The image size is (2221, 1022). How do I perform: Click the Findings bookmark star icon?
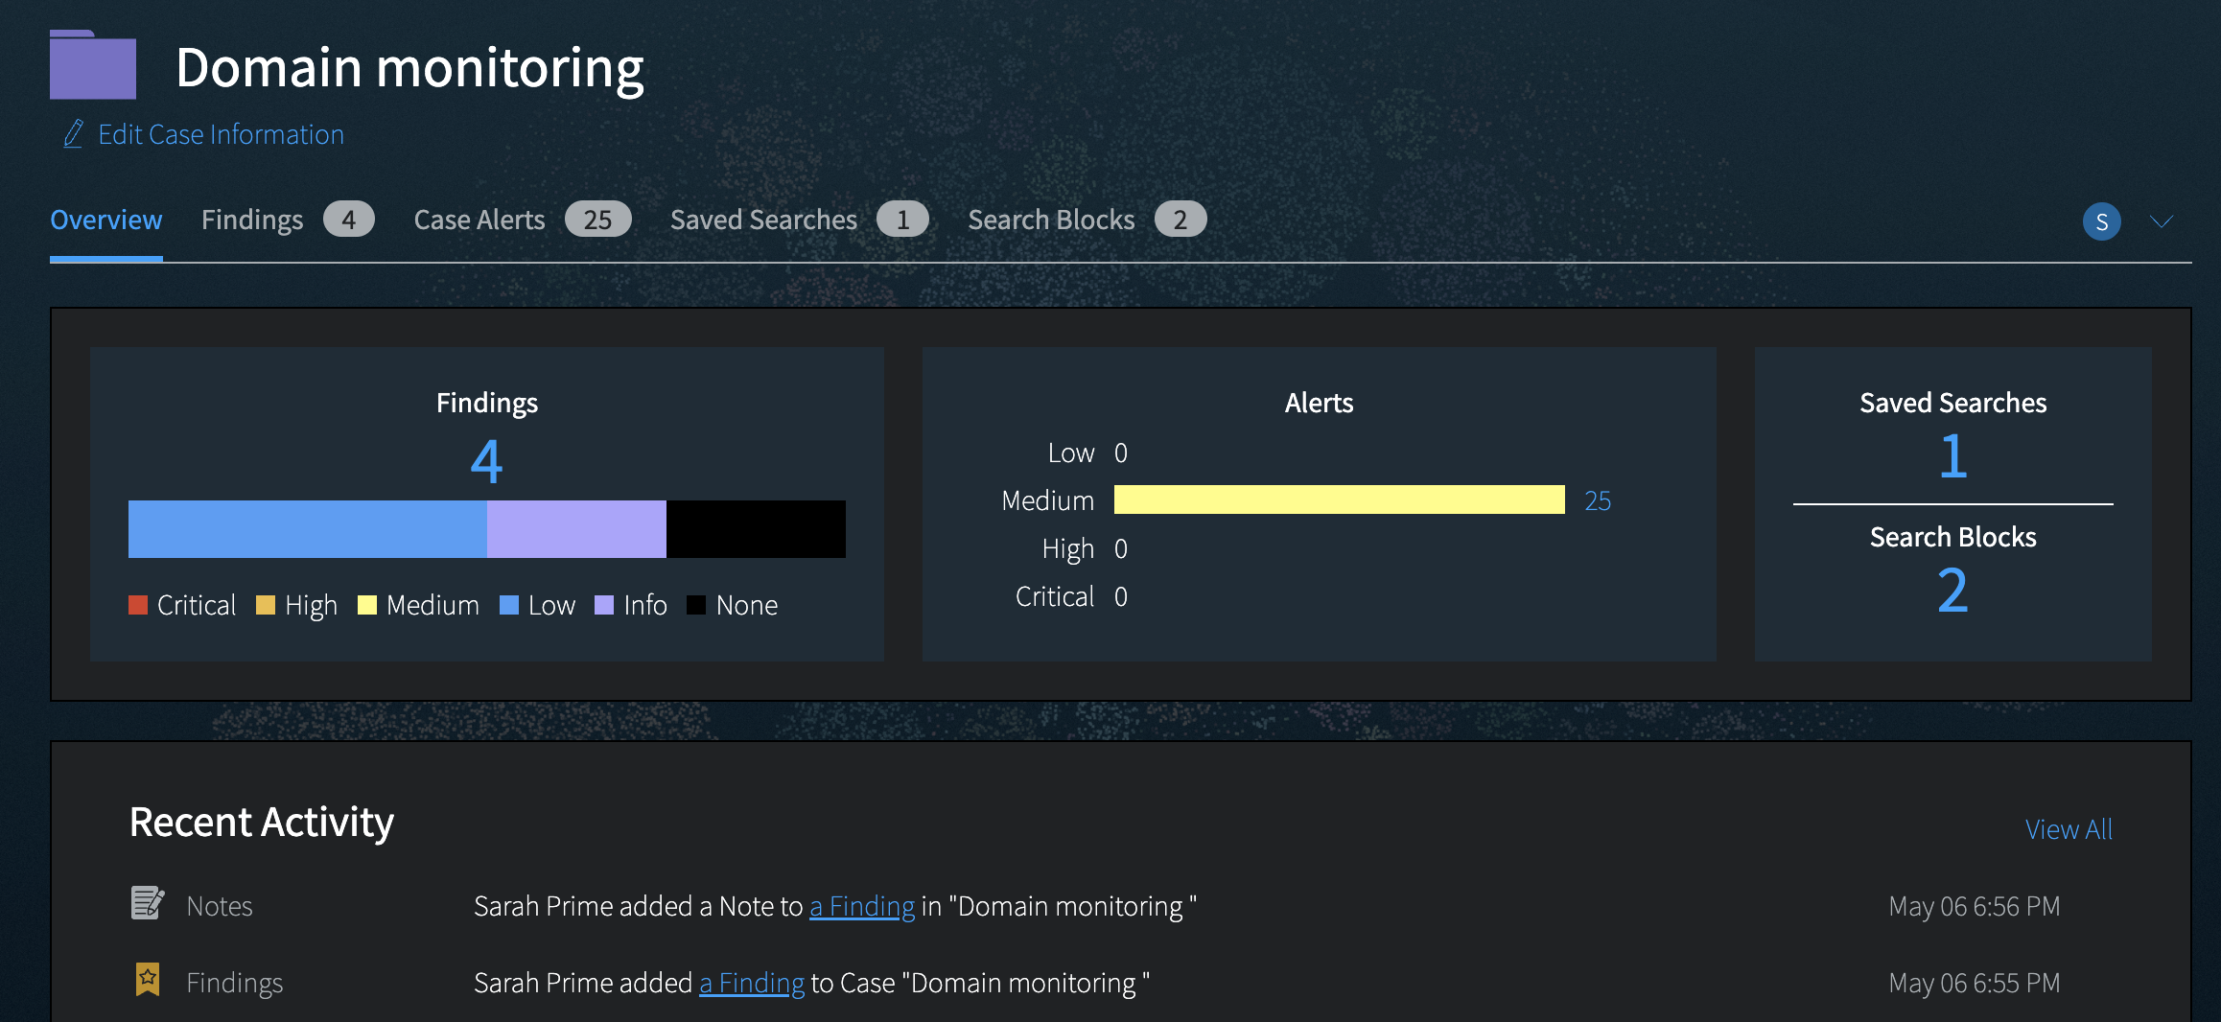pos(147,980)
